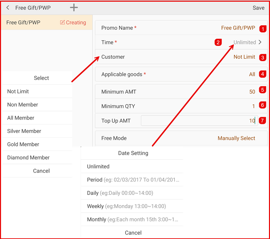This screenshot has height=239, width=270.
Task: Click the back arrow icon
Action: [x=8, y=8]
